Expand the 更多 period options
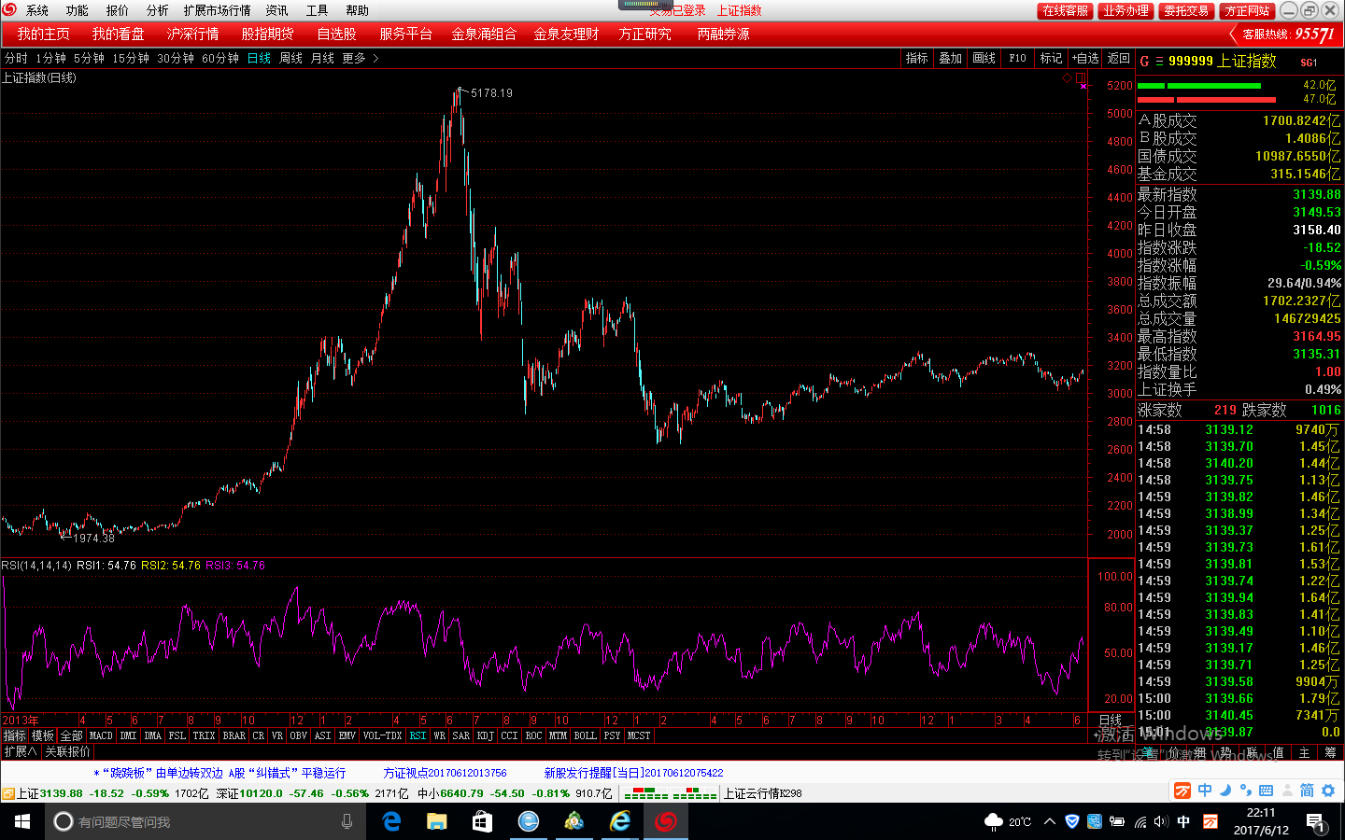 pyautogui.click(x=361, y=58)
